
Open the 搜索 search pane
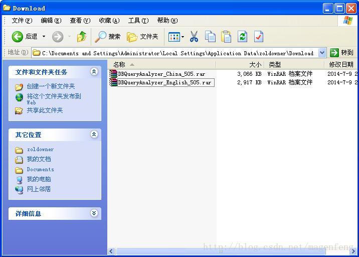point(108,37)
